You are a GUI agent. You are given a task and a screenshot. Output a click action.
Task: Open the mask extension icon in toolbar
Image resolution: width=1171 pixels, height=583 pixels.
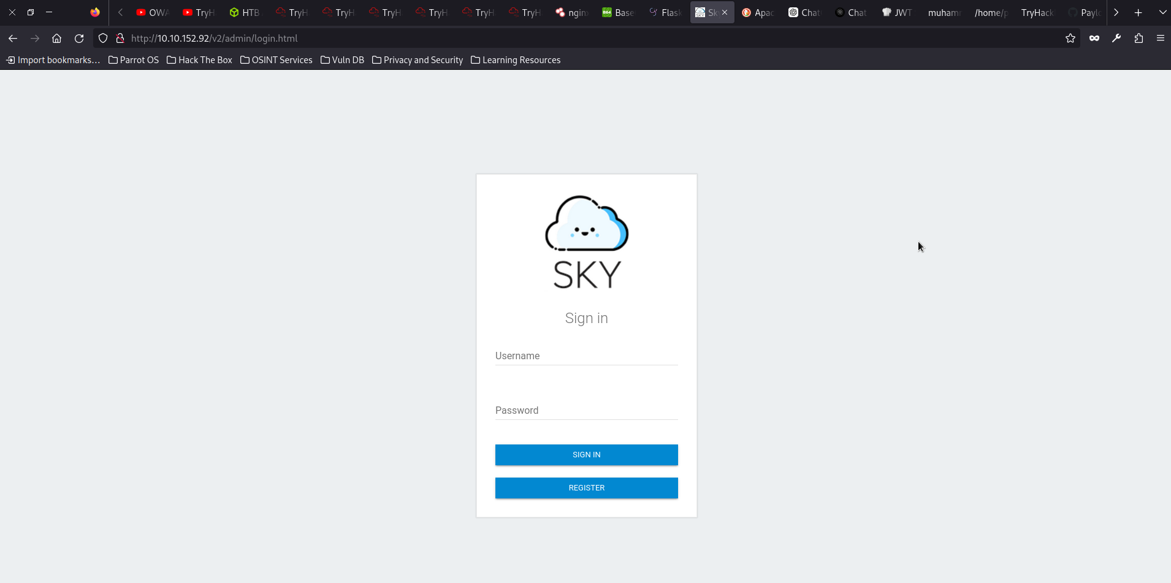(x=1094, y=38)
